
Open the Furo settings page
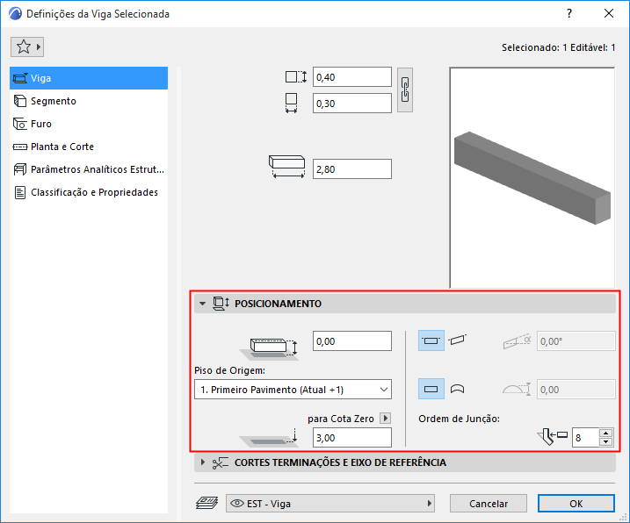[x=89, y=124]
